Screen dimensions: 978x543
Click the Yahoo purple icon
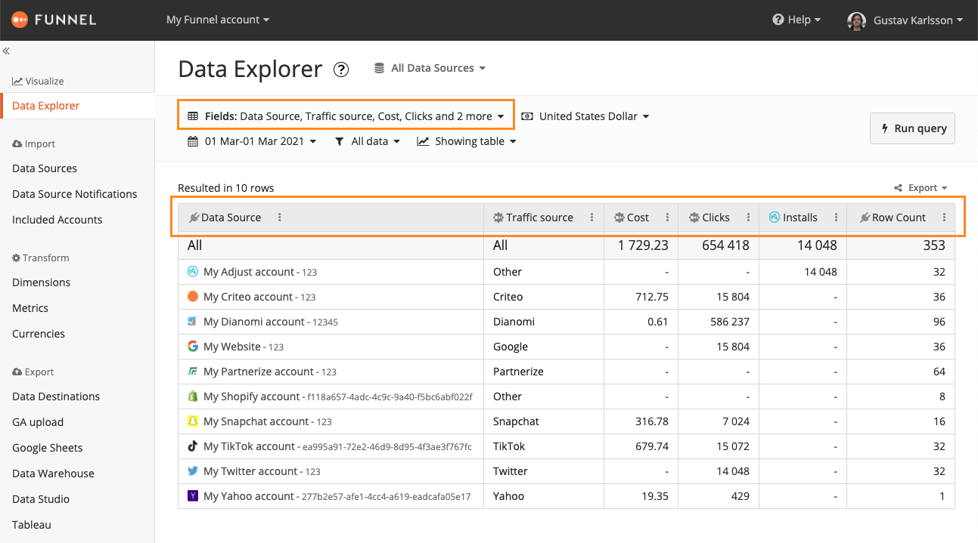point(193,496)
